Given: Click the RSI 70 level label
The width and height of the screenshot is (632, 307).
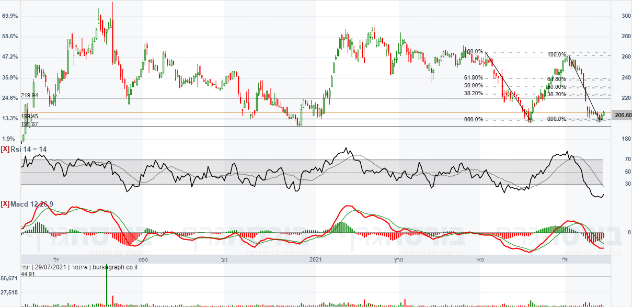Looking at the screenshot, I should click(x=627, y=159).
